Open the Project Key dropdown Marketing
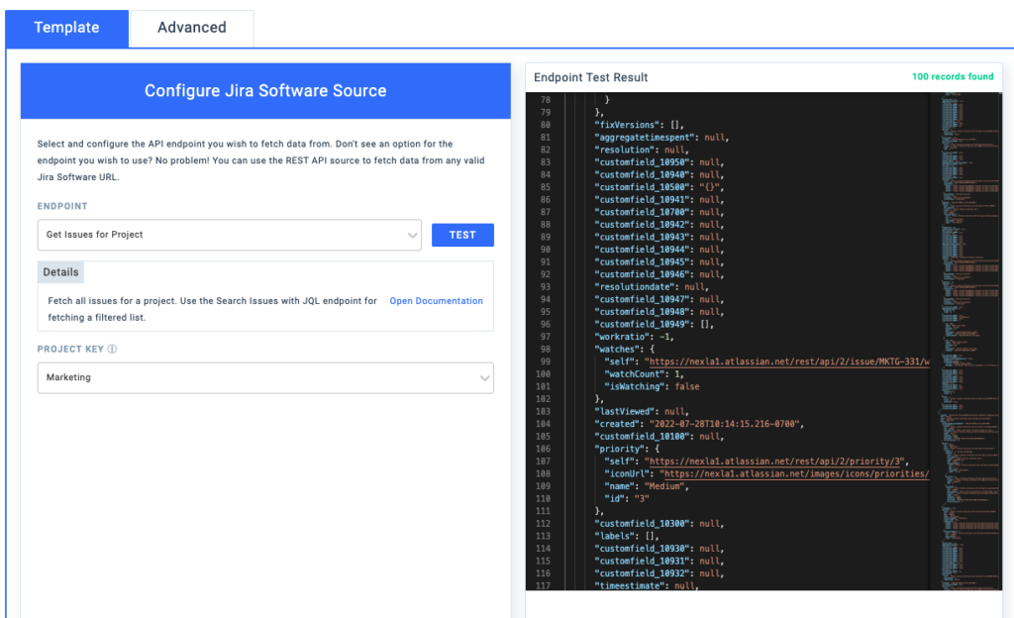 click(x=265, y=377)
